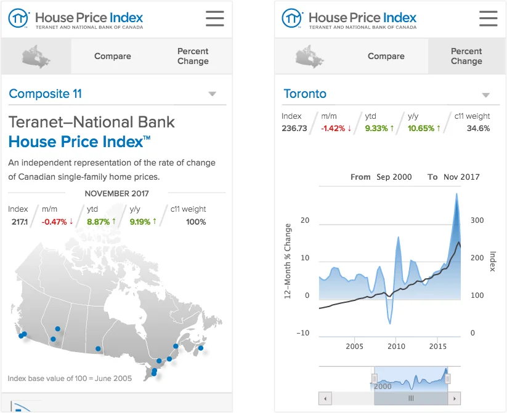This screenshot has height=413, width=507.
Task: Open hamburger menu in Composite 11 panel
Action: coord(214,18)
